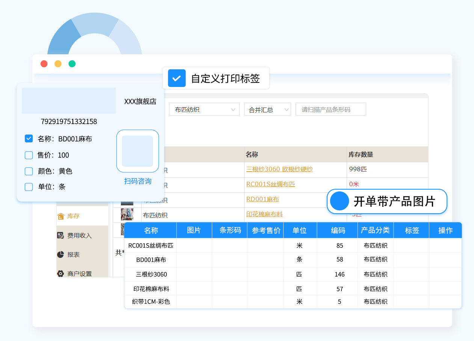Click the 扫码咨询 QR code placeholder

pyautogui.click(x=137, y=151)
